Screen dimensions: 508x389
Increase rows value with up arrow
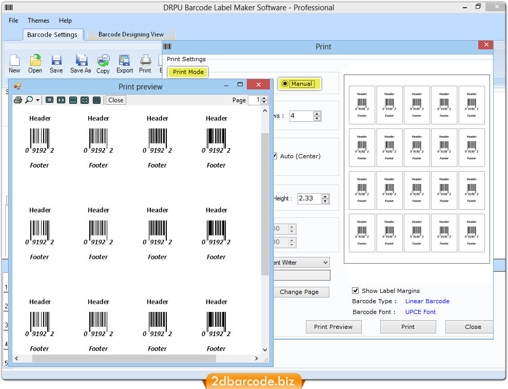[x=317, y=114]
